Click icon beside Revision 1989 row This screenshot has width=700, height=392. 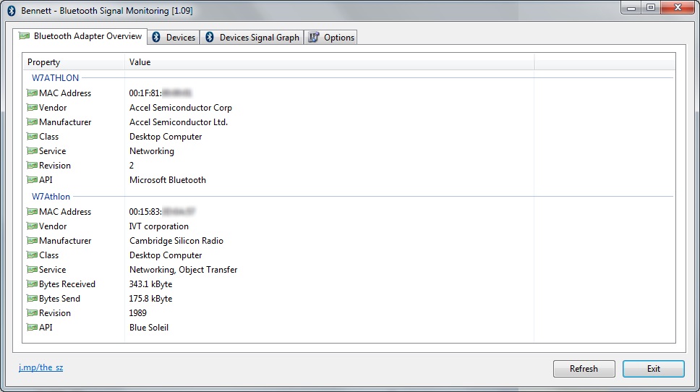(32, 313)
